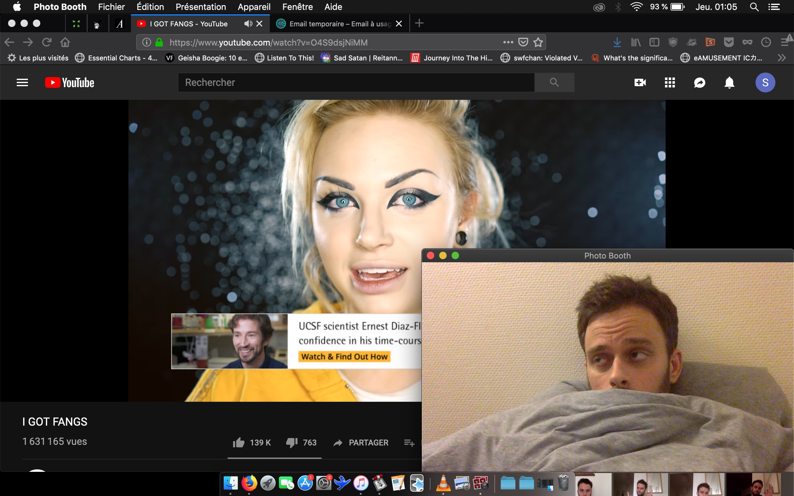Open Firefox library books icon
The image size is (794, 496).
[x=636, y=42]
